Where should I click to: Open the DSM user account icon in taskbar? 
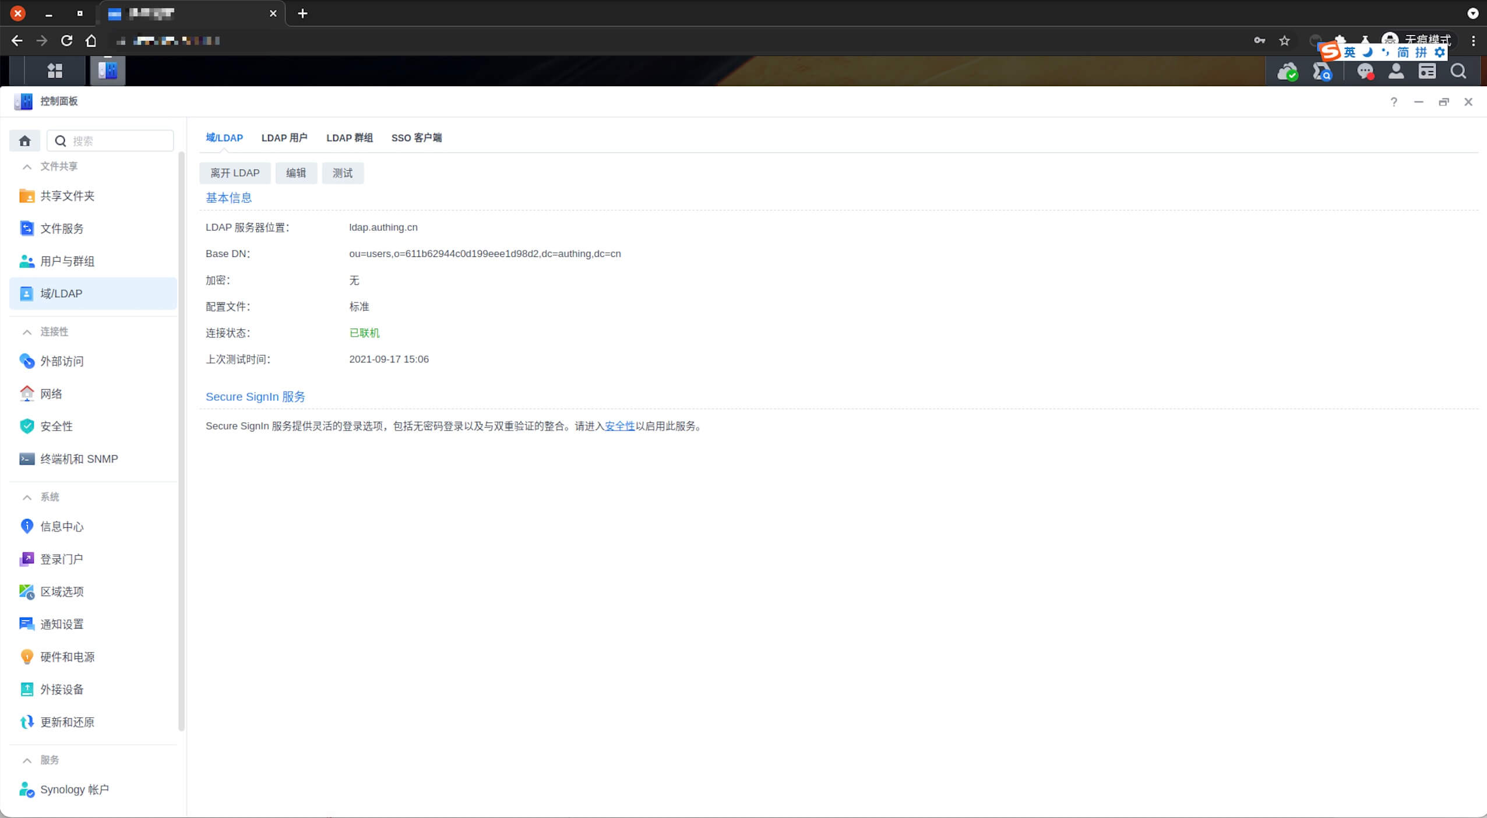pyautogui.click(x=1396, y=71)
